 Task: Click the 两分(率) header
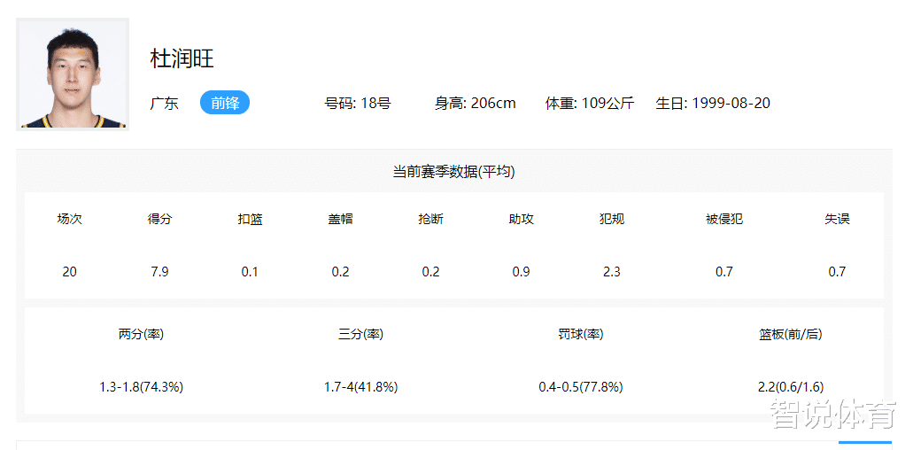(141, 334)
